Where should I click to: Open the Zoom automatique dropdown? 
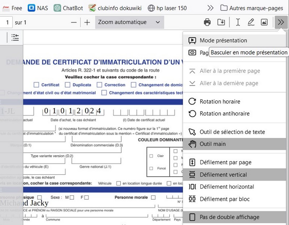(129, 22)
